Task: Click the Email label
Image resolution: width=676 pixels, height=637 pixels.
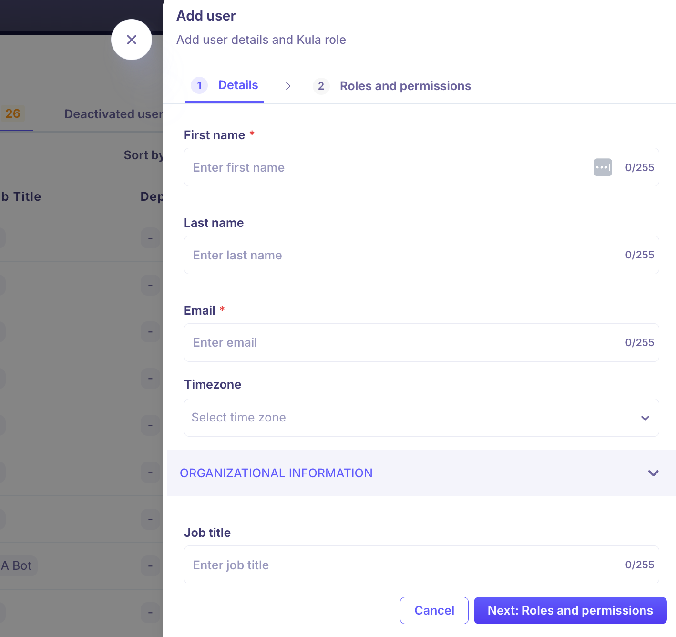Action: tap(200, 310)
